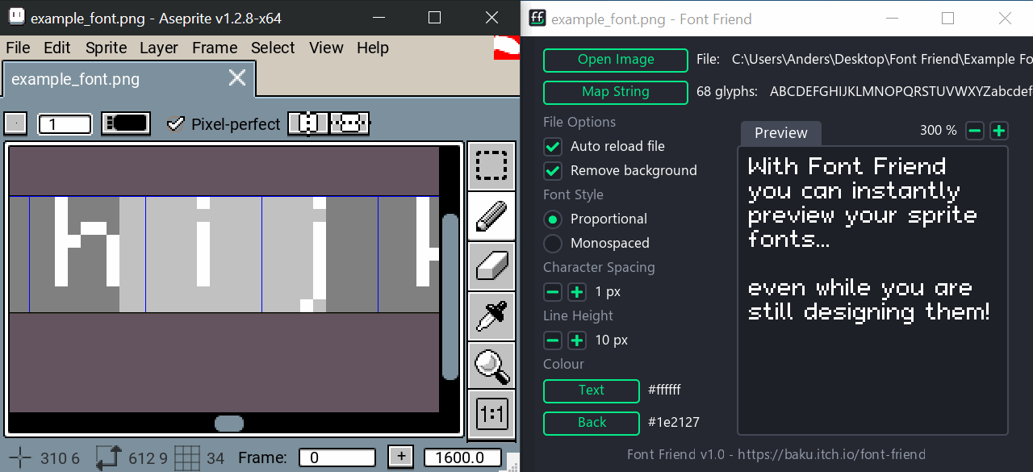Click the Open Image button
Screen dimensions: 1033x472
click(616, 60)
